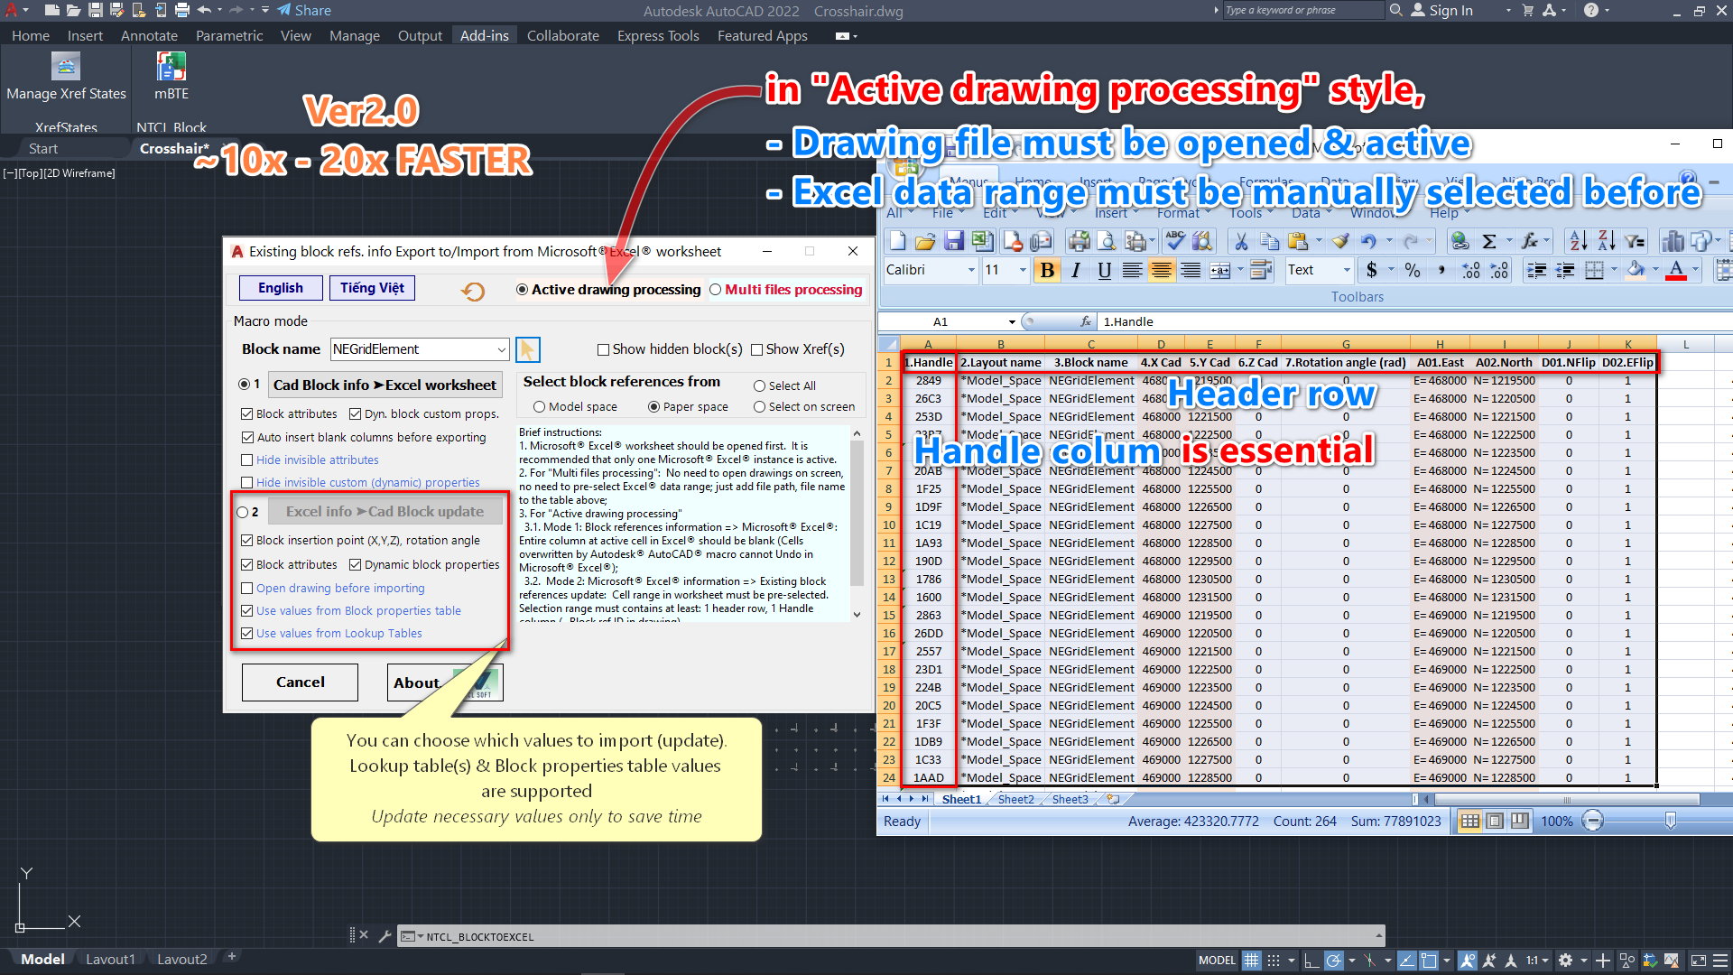Click the Center align icon in Excel
1733x975 pixels.
click(1162, 270)
